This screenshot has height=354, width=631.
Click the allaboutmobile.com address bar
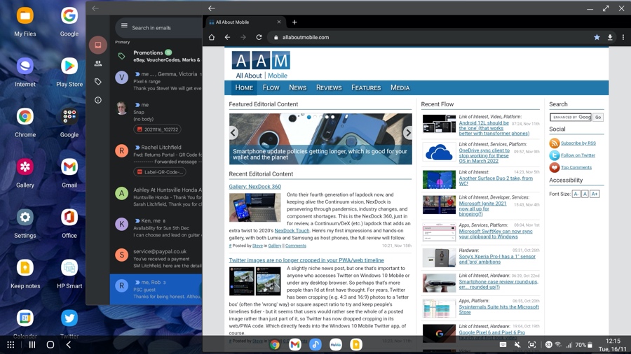coord(428,37)
